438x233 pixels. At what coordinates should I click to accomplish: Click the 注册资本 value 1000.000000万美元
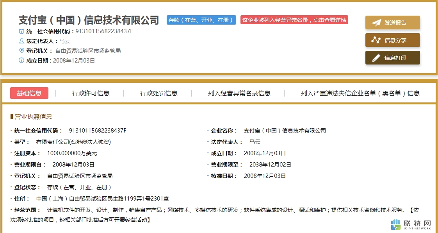point(72,153)
